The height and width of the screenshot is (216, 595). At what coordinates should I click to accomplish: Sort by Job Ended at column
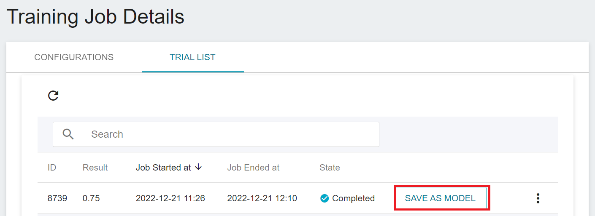(253, 168)
